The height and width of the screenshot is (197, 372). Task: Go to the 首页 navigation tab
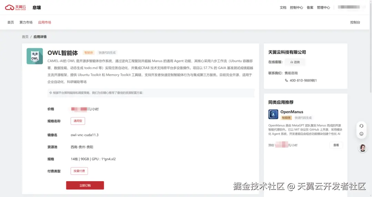[x=11, y=22]
